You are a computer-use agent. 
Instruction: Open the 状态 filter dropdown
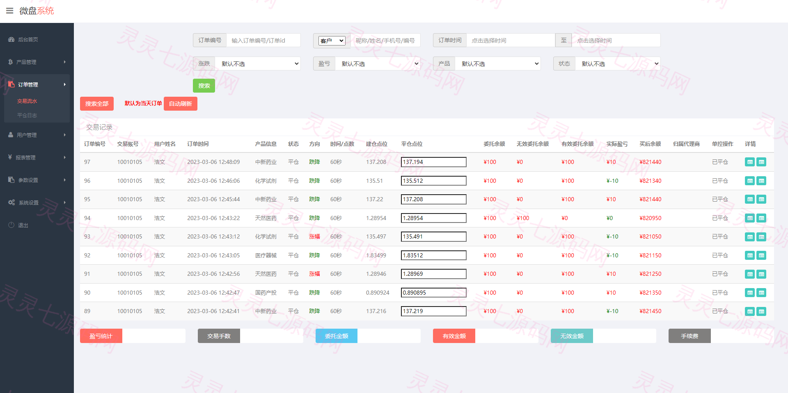tap(618, 64)
